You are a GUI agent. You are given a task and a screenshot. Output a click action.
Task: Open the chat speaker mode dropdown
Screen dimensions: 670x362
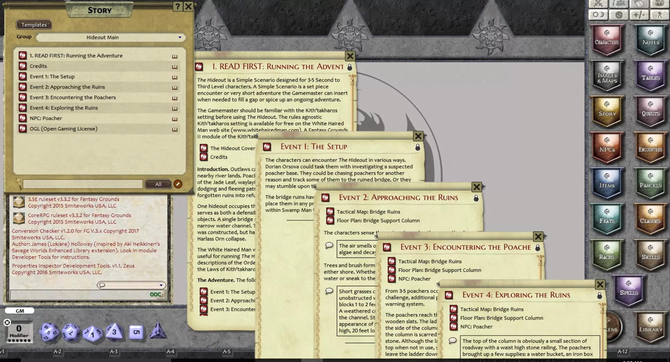[131, 285]
